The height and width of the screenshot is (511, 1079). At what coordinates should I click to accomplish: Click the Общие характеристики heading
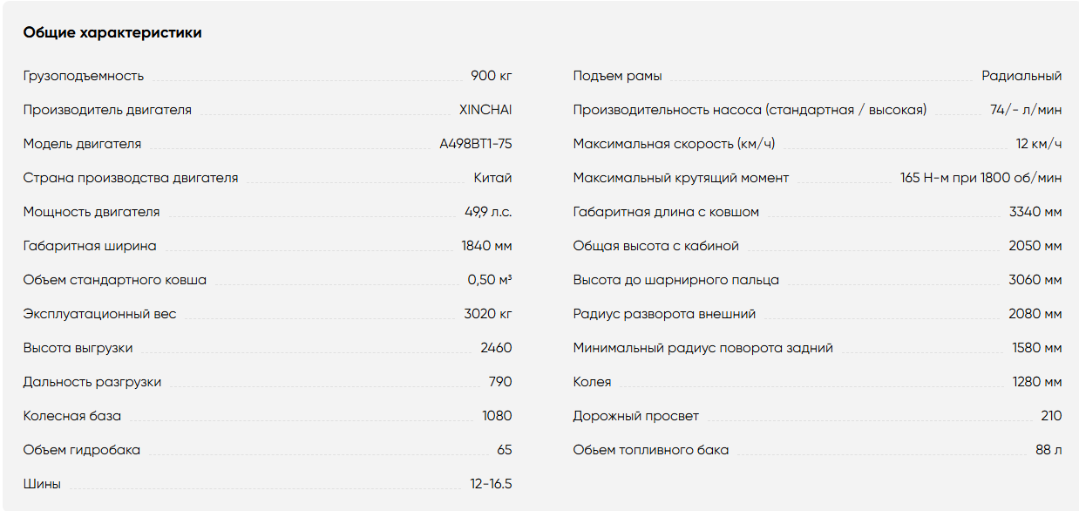[x=112, y=33]
